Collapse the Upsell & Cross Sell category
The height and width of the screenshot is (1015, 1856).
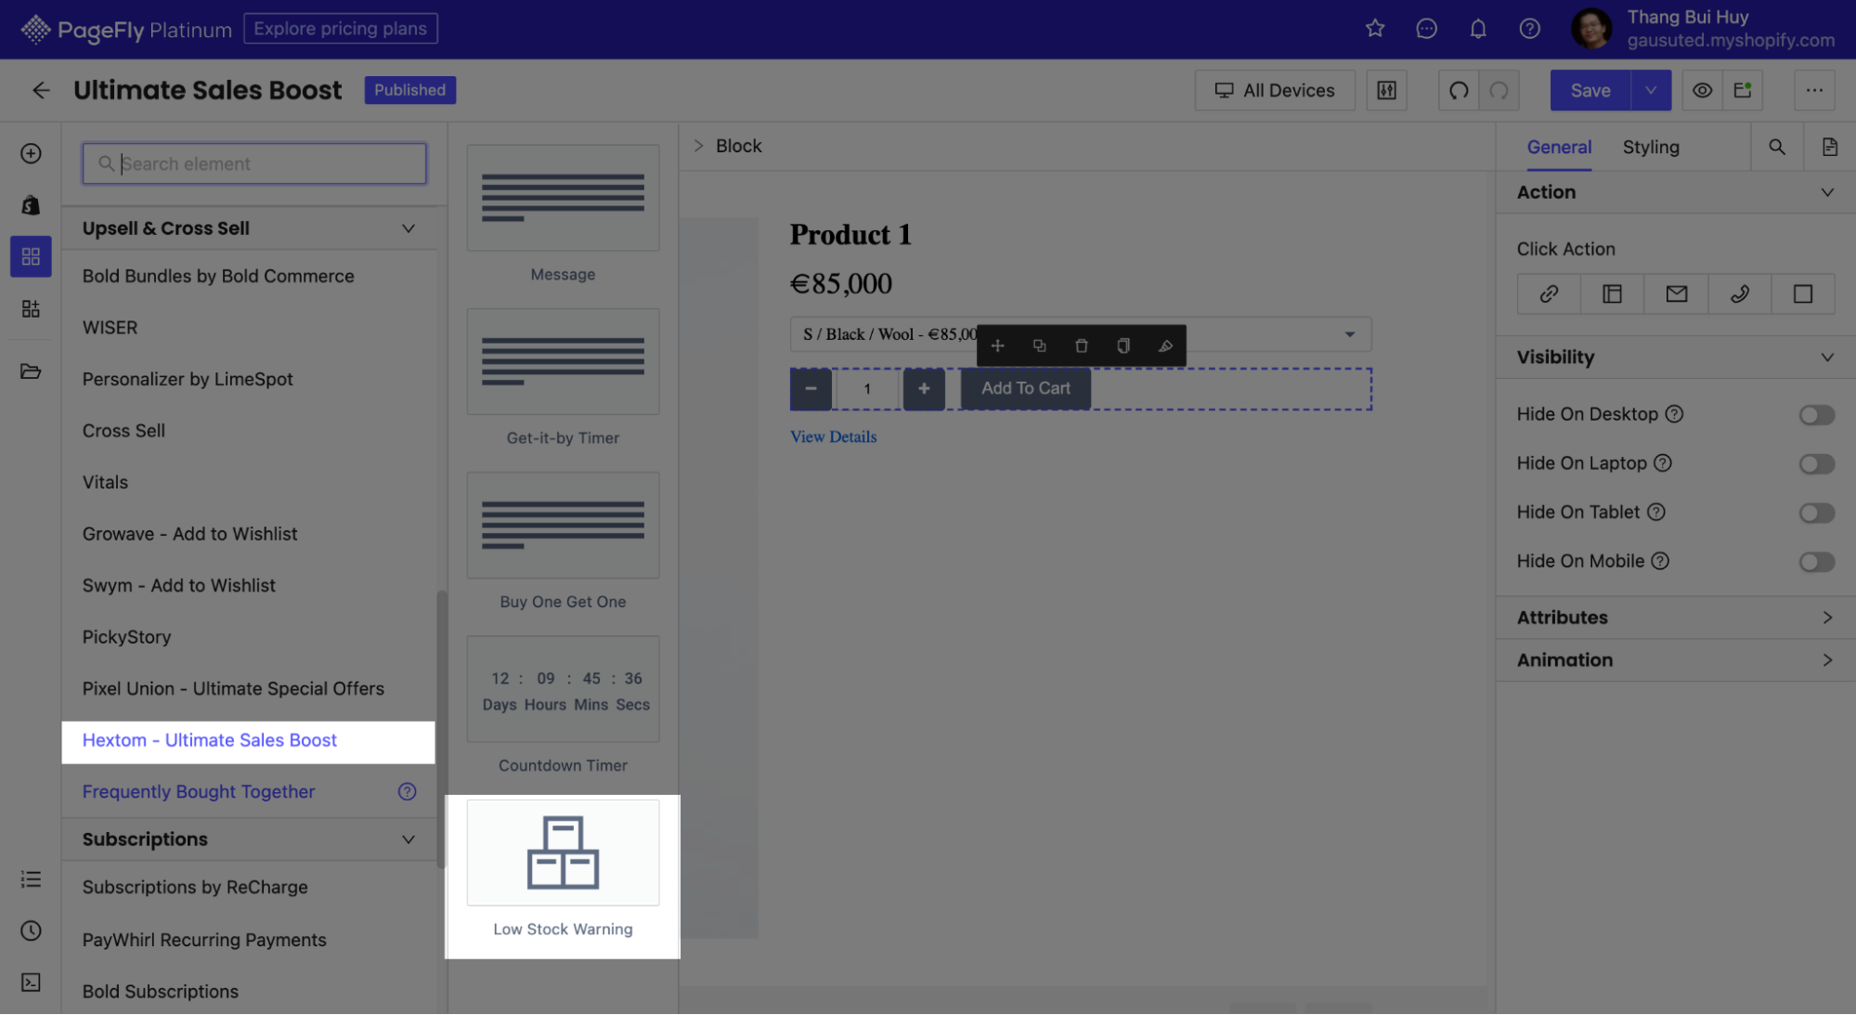[408, 228]
